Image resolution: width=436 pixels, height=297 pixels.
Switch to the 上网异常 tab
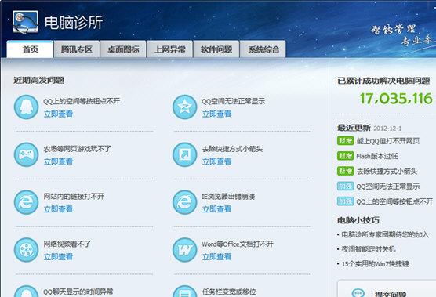pyautogui.click(x=170, y=49)
